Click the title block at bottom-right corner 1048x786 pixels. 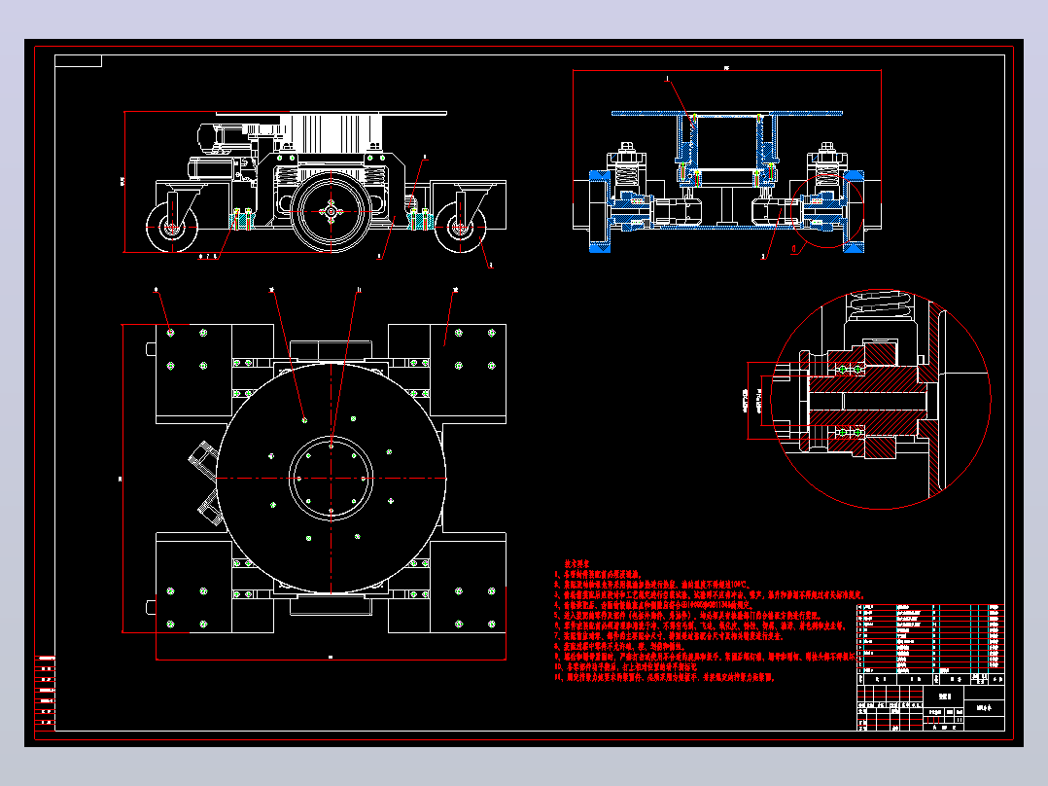click(x=931, y=708)
